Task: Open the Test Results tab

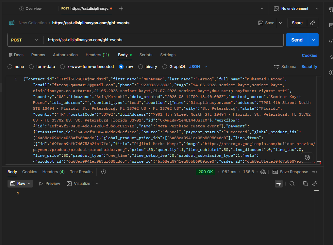Action: [81, 172]
